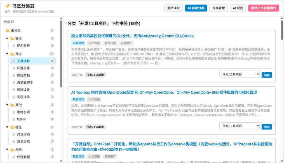284x163 pixels.
Task: Select 素材杂项 category
Action: [33, 112]
